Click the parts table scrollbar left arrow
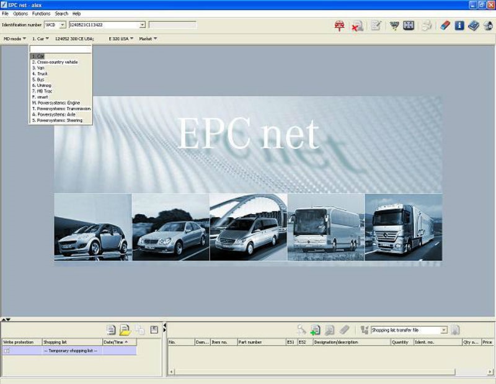Screen dimensions: 496x384 pyautogui.click(x=171, y=372)
